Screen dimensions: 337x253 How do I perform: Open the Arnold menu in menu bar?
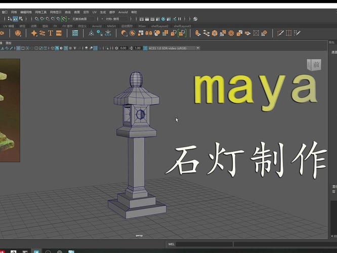(123, 12)
